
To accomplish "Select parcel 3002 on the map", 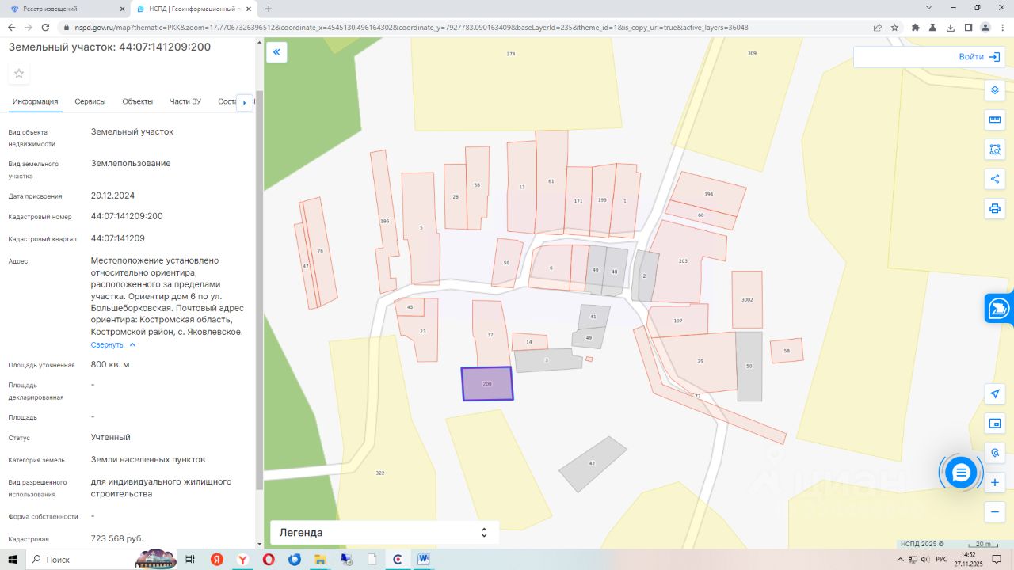I will 747,299.
